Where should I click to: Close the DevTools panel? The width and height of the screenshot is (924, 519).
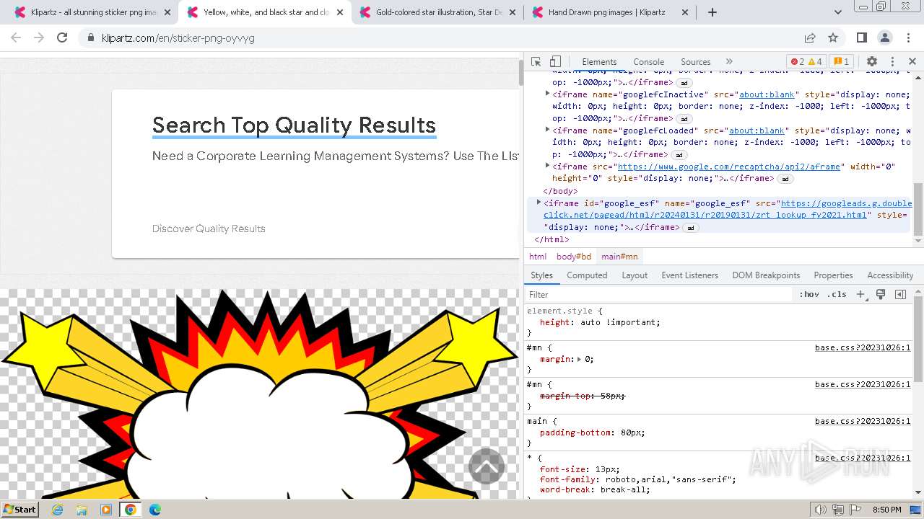[x=912, y=61]
